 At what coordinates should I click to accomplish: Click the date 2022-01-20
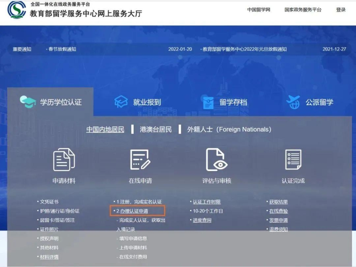(180, 49)
